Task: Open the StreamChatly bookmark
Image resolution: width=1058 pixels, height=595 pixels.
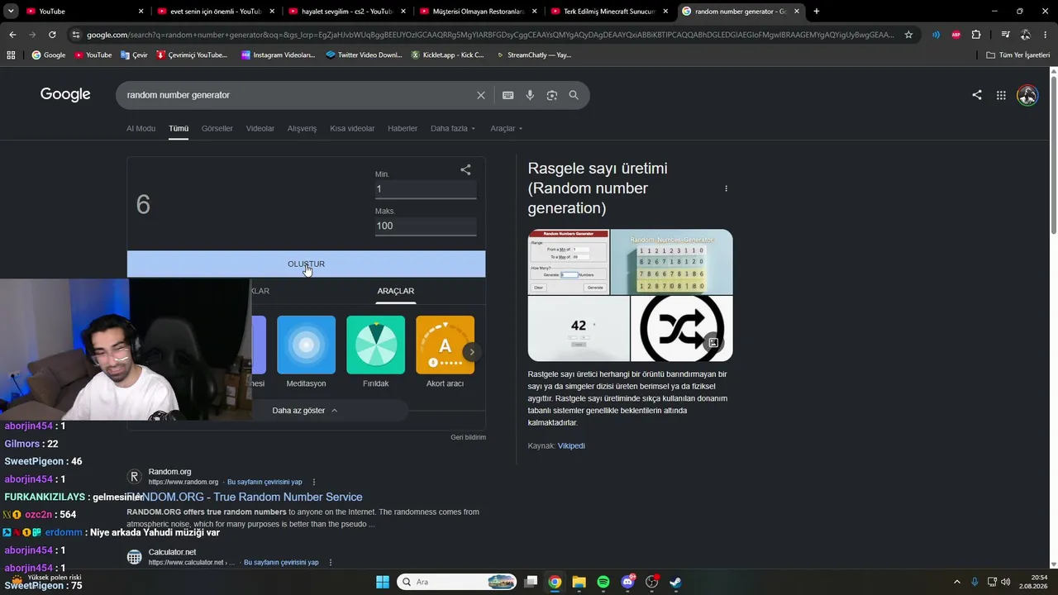Action: [x=533, y=55]
